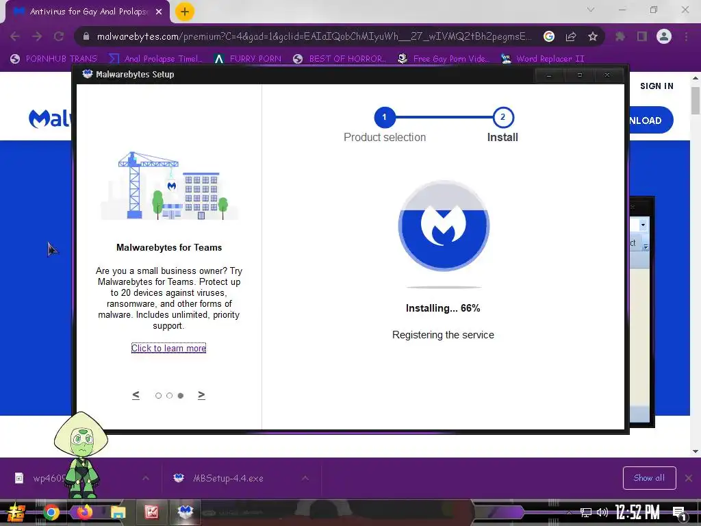Click the page scrollbar up arrow
Viewport: 701px width, 526px height.
[x=696, y=78]
